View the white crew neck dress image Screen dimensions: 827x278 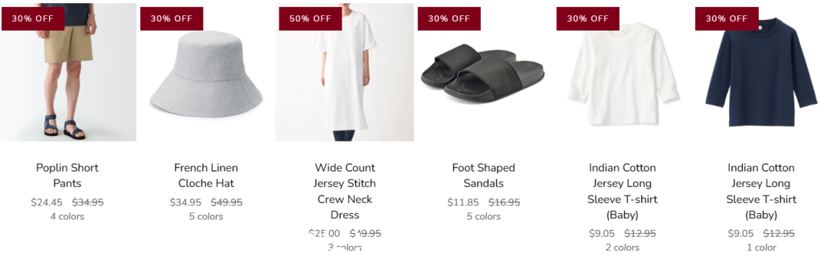pyautogui.click(x=345, y=72)
